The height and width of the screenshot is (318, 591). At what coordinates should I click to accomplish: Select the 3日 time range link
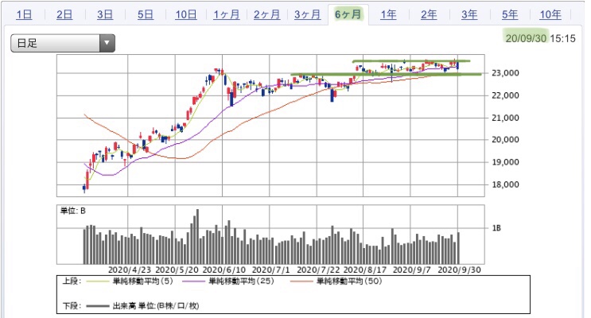tap(105, 14)
